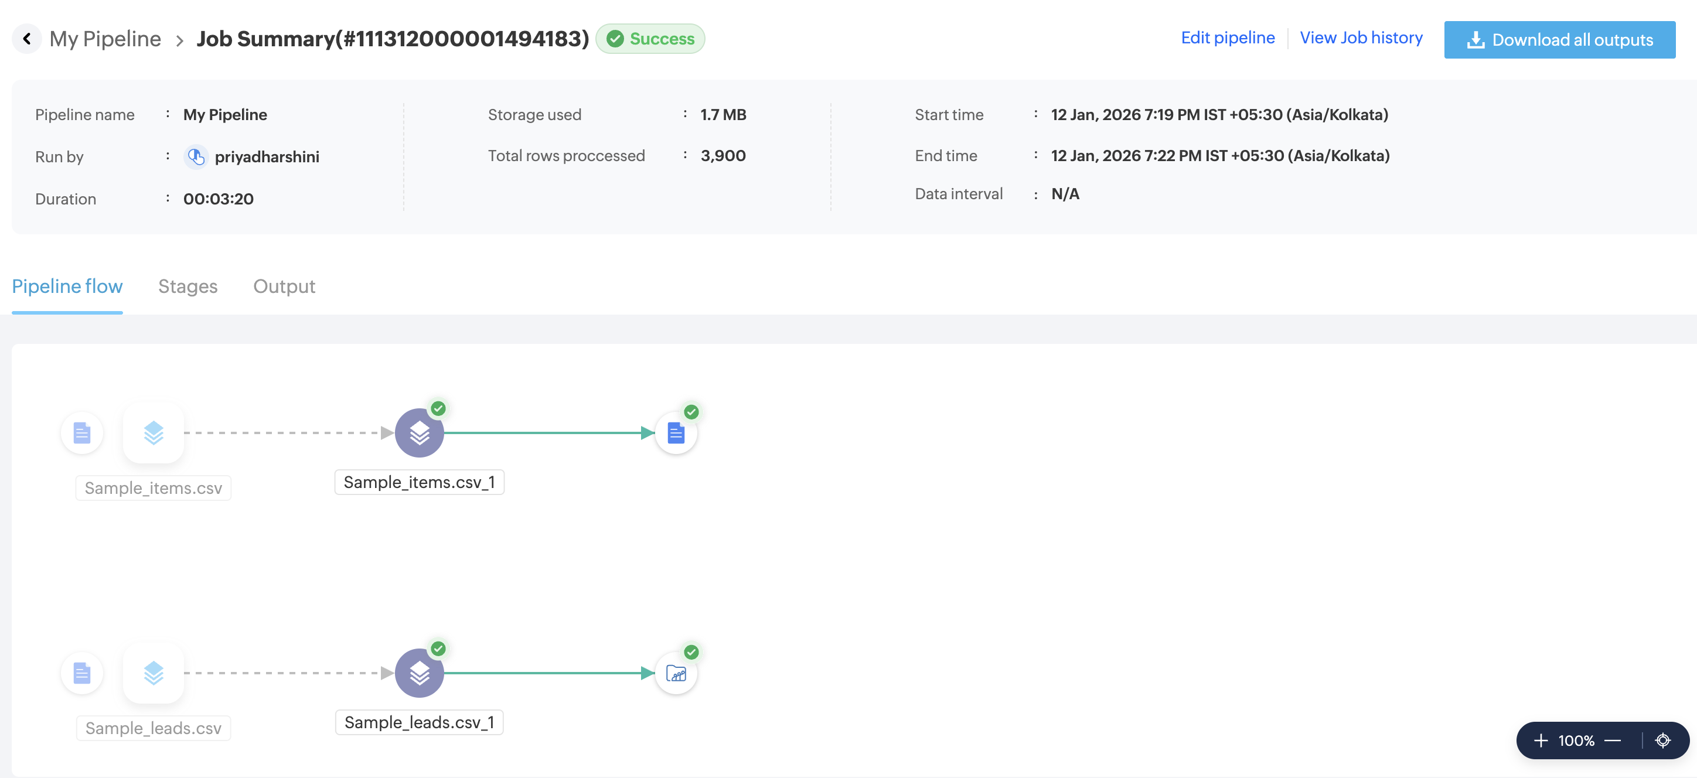Click the layers icon next to Sample_leads.csv source
Screen dimensions: 1697x778
154,673
